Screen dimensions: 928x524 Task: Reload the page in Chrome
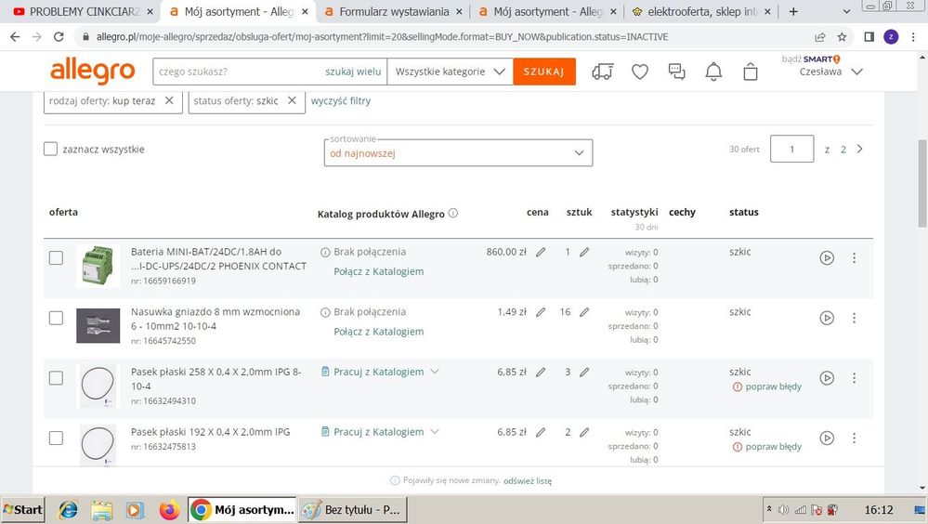pyautogui.click(x=59, y=37)
